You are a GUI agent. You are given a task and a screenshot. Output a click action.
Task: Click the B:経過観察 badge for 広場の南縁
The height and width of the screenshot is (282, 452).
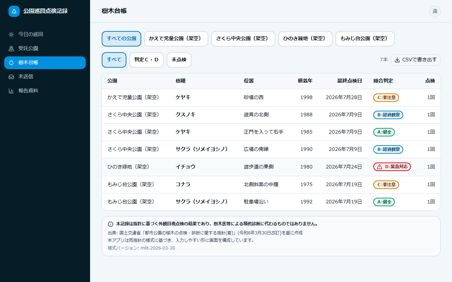pos(388,149)
